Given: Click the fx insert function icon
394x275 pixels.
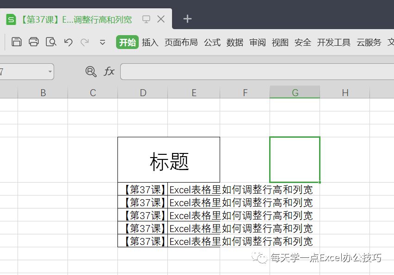Looking at the screenshot, I should pos(109,71).
